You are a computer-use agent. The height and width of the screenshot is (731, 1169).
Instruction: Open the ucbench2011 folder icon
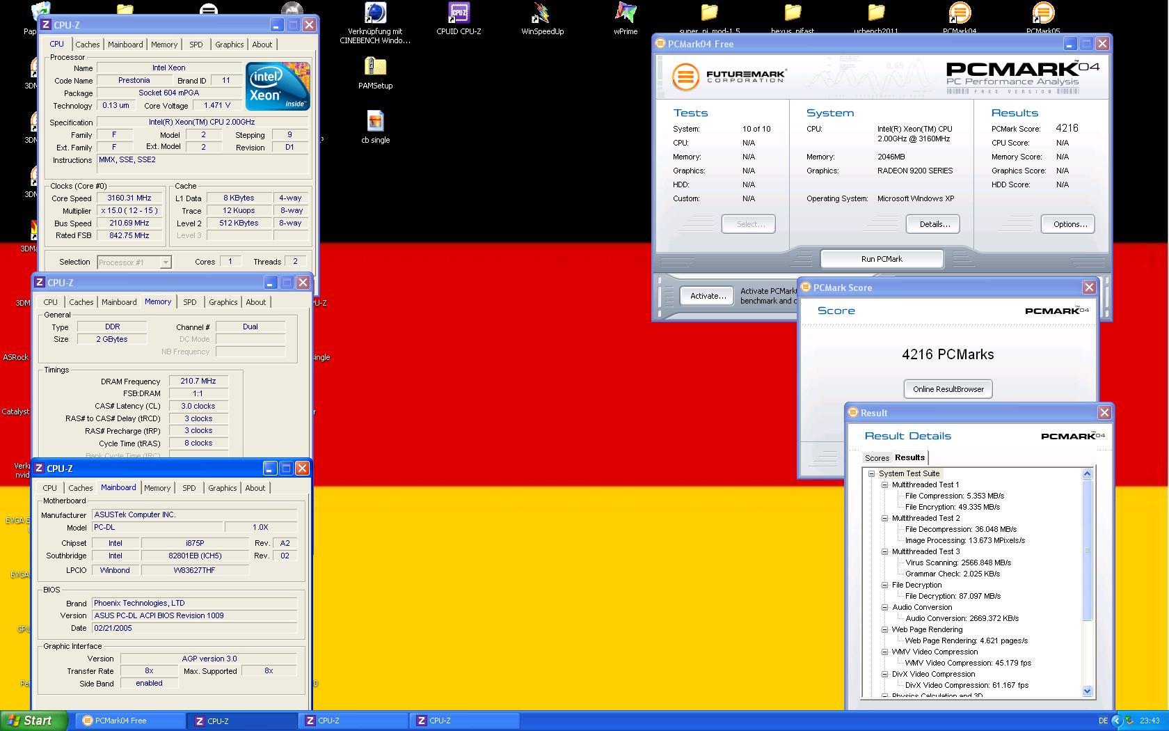876,13
